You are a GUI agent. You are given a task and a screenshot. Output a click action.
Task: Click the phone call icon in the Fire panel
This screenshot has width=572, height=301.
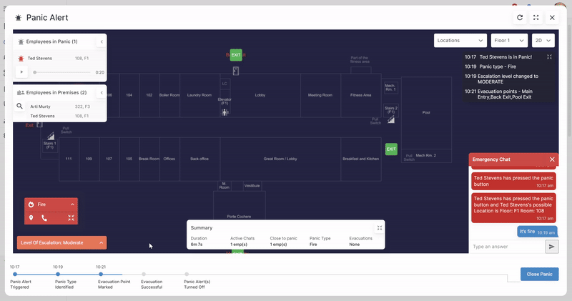click(44, 218)
